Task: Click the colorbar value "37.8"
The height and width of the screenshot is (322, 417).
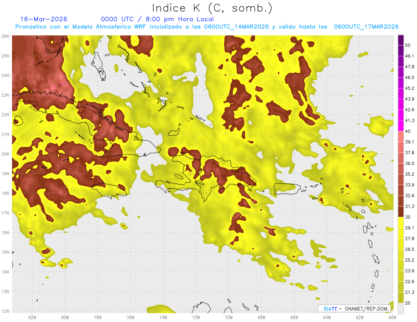Action: [x=410, y=152]
